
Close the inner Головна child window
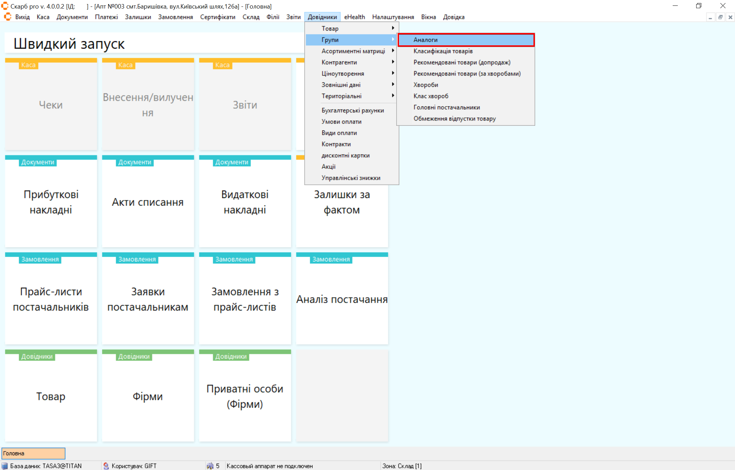pos(730,17)
